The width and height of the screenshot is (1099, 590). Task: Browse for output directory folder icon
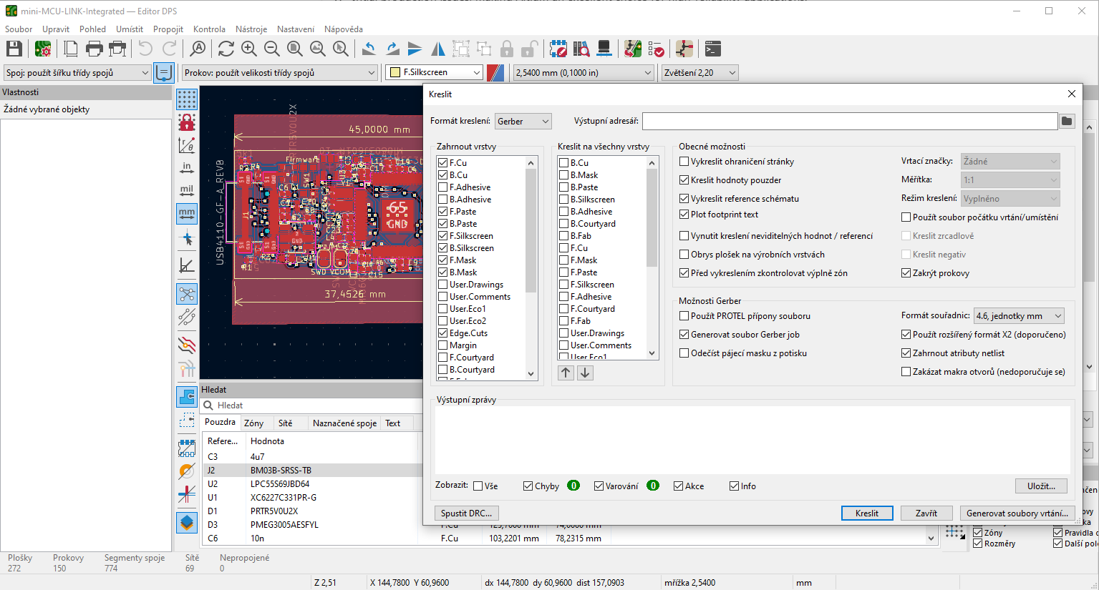1067,122
